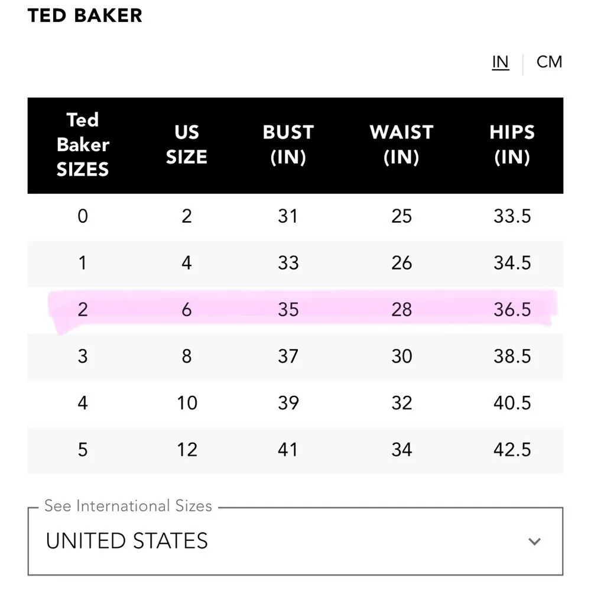Click bust value 37 in the table
The width and height of the screenshot is (591, 591).
[x=288, y=356]
